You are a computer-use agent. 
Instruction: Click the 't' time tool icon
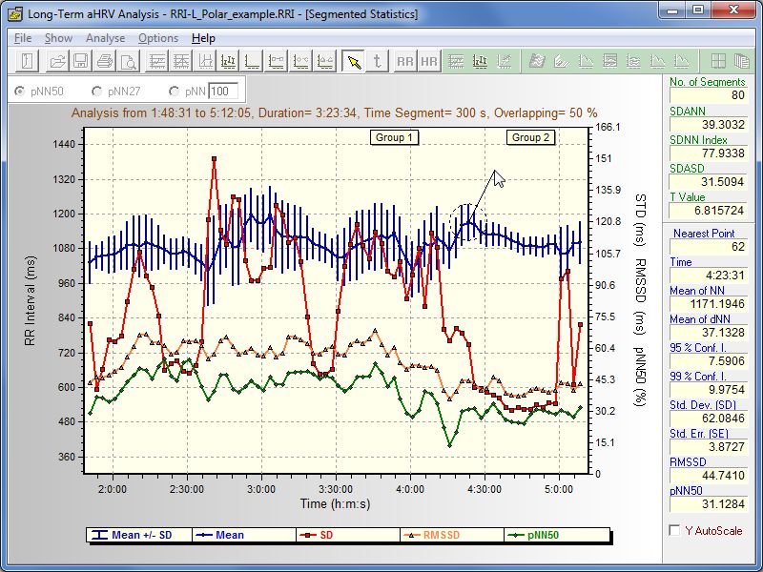point(378,62)
